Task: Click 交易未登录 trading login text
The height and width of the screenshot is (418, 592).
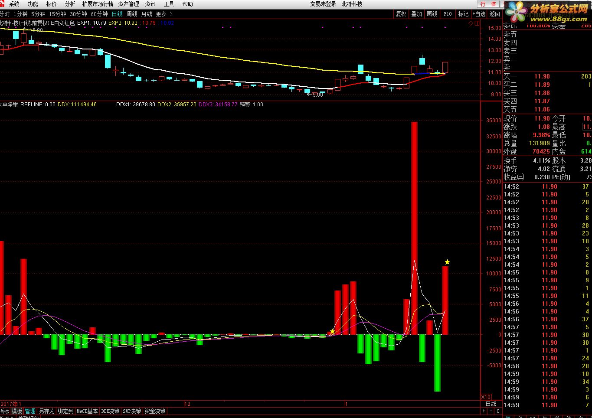Action: click(x=323, y=4)
